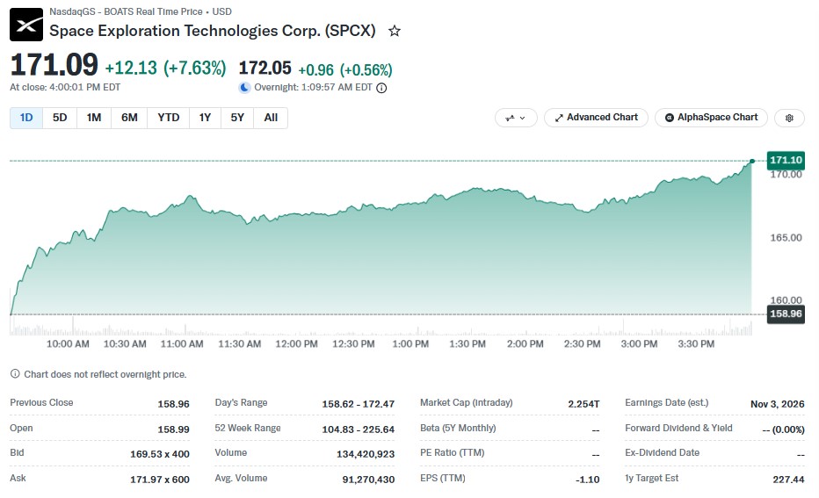Add SPCX to watchlist with star icon

click(395, 32)
